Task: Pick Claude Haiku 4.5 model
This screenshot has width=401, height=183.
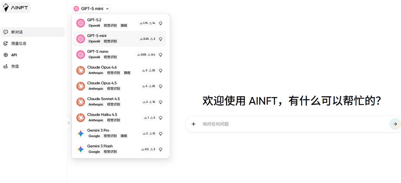Action: [x=120, y=117]
